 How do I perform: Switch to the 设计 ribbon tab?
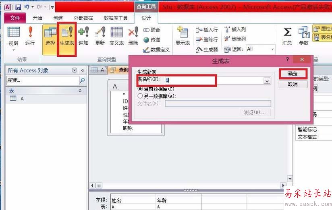146,18
